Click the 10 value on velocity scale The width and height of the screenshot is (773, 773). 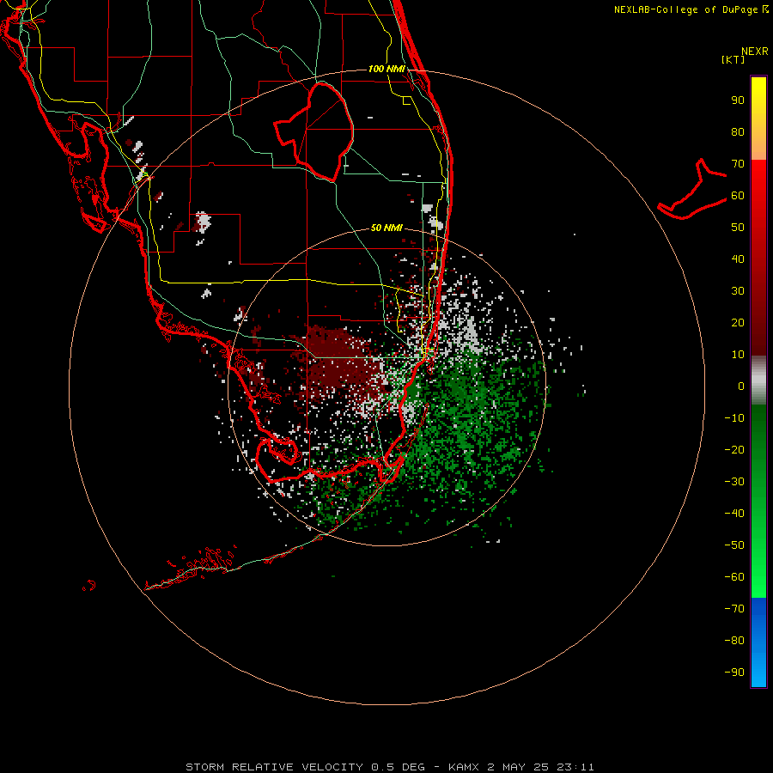(x=738, y=355)
